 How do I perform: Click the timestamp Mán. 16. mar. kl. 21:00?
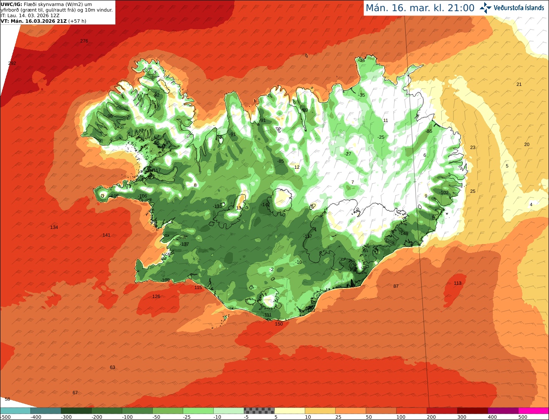point(420,8)
